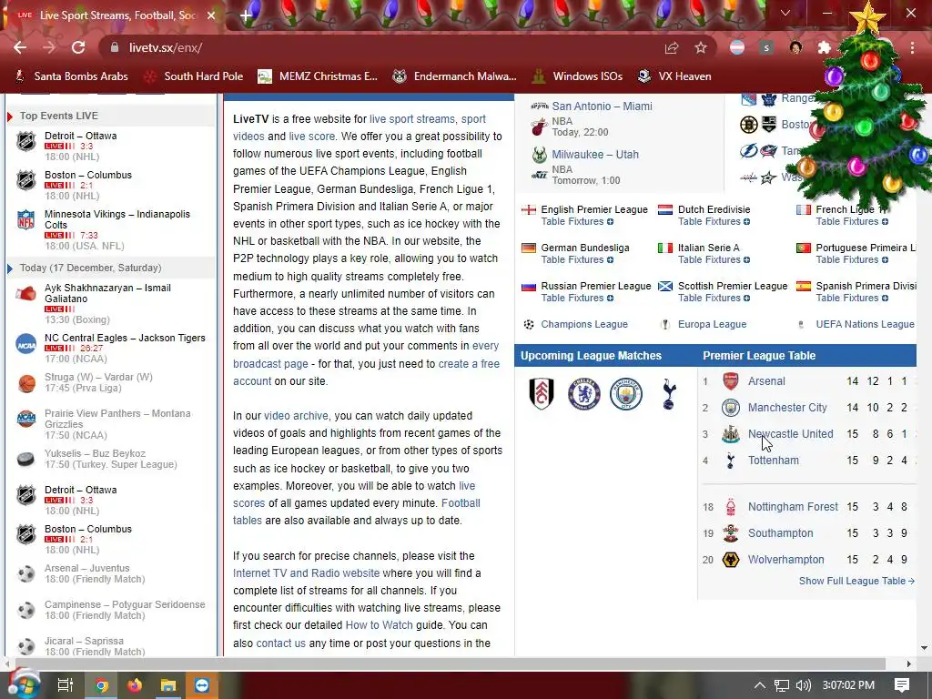The image size is (932, 699).
Task: Reload the page with the refresh icon
Action: [78, 47]
